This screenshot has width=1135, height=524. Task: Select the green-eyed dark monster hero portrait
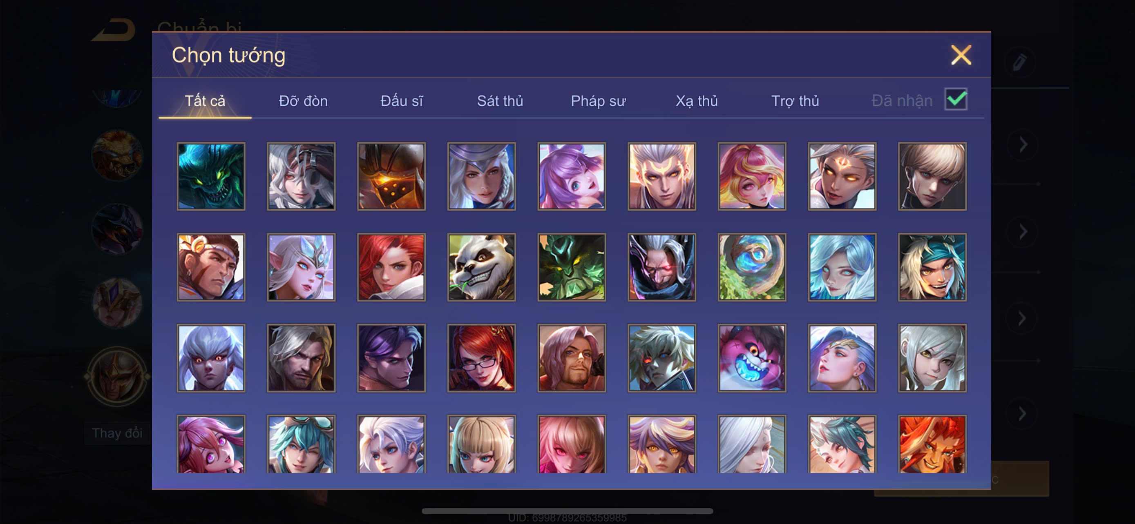click(x=211, y=176)
